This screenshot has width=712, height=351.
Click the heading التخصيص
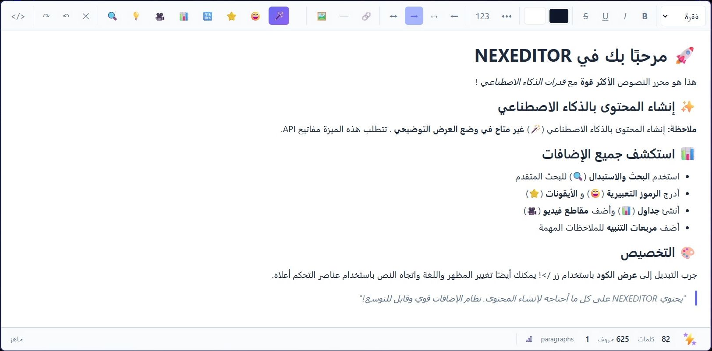[658, 253]
